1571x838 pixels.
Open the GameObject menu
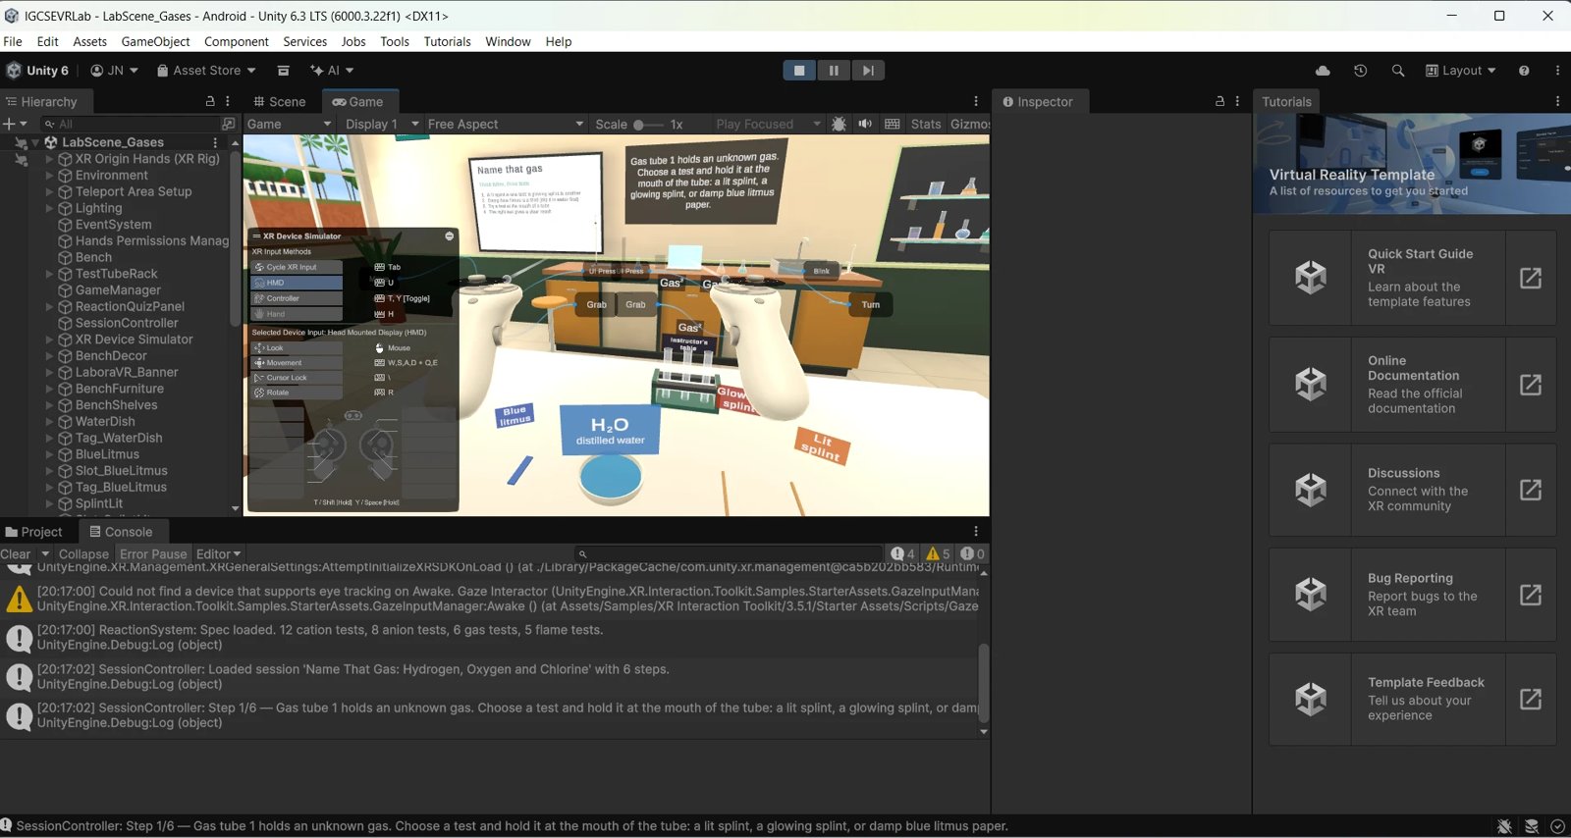[155, 41]
